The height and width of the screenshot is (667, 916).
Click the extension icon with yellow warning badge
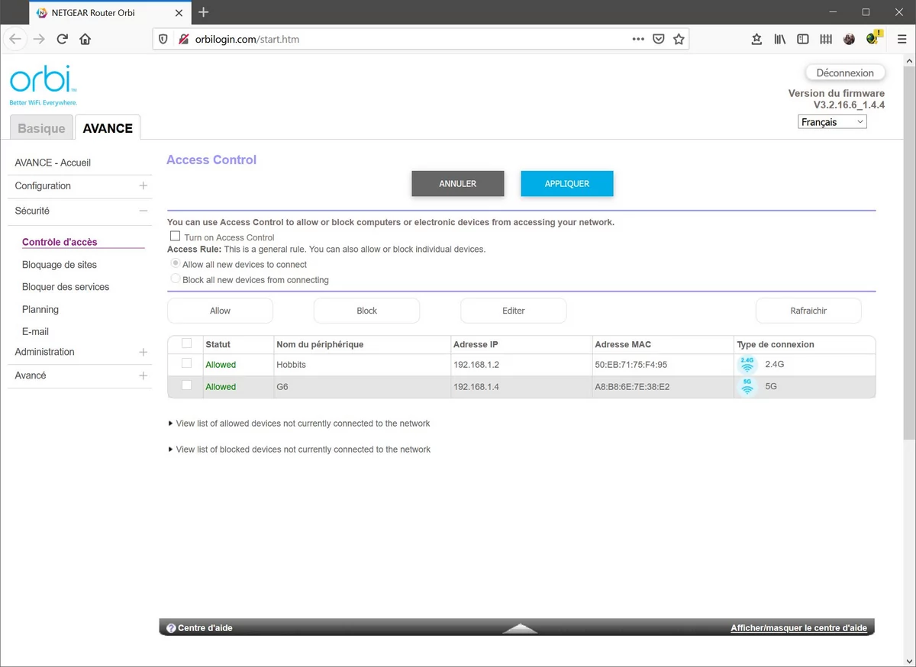pyautogui.click(x=873, y=38)
